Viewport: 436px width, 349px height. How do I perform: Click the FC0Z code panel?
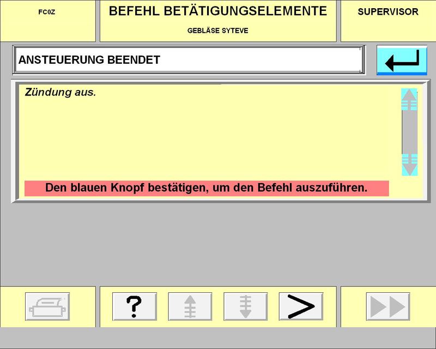47,12
